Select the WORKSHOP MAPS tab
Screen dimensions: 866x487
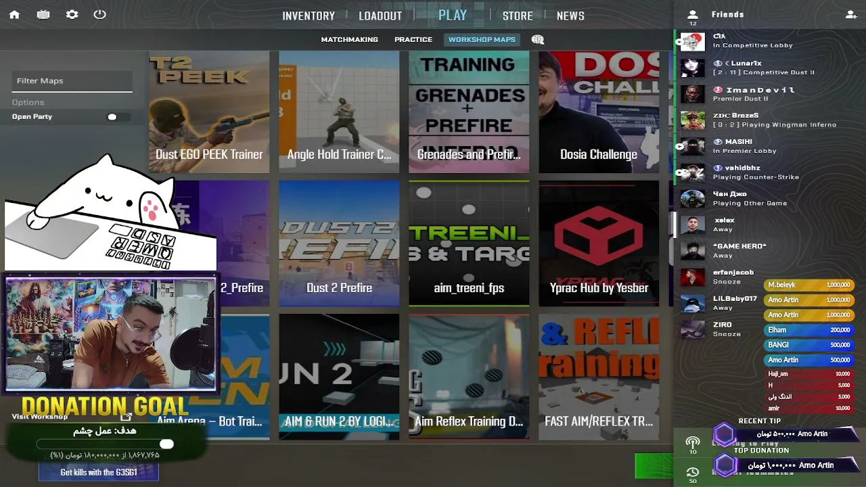482,39
